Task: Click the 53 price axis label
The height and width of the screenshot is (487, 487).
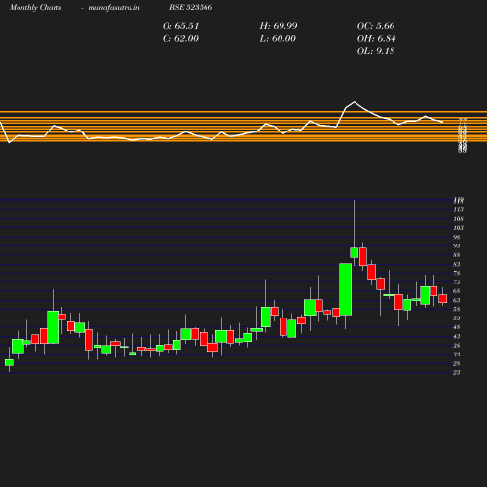Action: click(457, 318)
